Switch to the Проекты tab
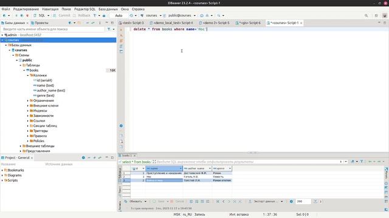389x218 pixels. tap(40, 23)
